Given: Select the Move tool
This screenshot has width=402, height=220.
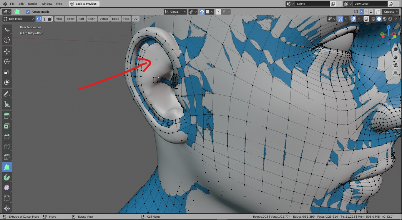Looking at the screenshot, I should pos(7,52).
